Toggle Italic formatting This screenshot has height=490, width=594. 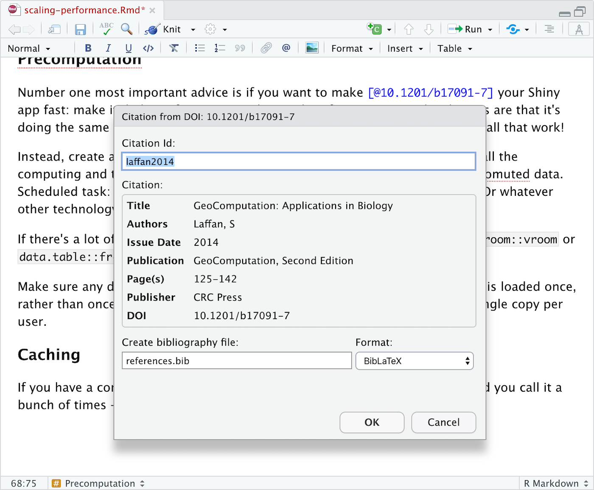tap(108, 48)
